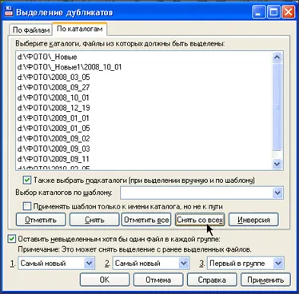This screenshot has height=294, width=299.
Task: Click the 'Отмена' button
Action: (x=158, y=280)
